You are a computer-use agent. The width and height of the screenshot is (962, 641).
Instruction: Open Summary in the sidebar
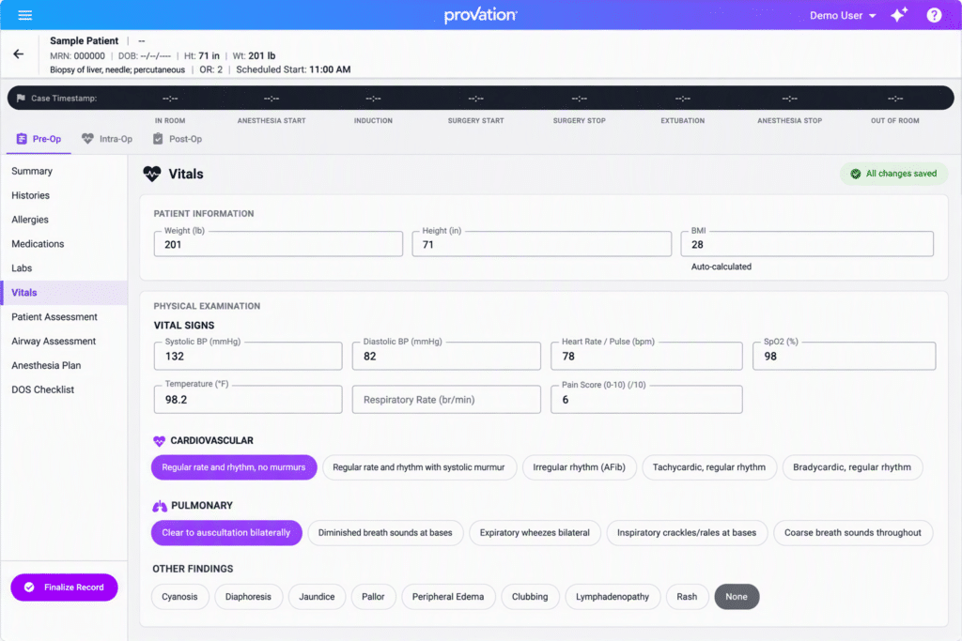[64, 171]
